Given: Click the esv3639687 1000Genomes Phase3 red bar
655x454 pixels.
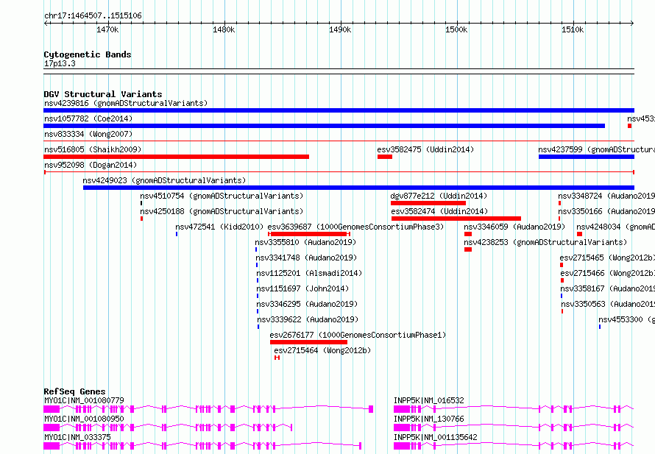Looking at the screenshot, I should [309, 234].
